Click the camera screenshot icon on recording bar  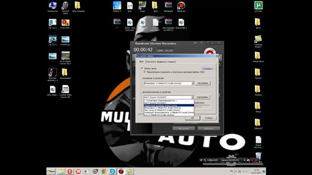click(x=248, y=160)
